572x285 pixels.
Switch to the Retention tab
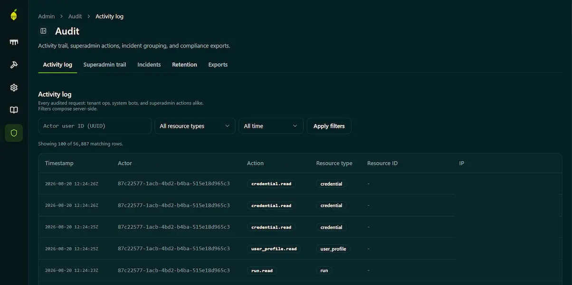(184, 65)
